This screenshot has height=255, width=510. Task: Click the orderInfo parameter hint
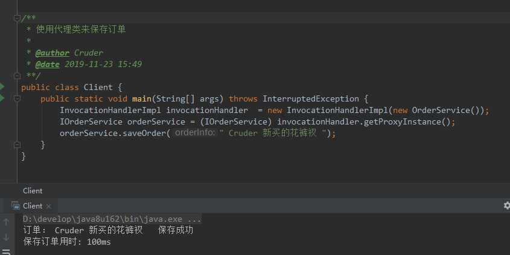point(194,133)
